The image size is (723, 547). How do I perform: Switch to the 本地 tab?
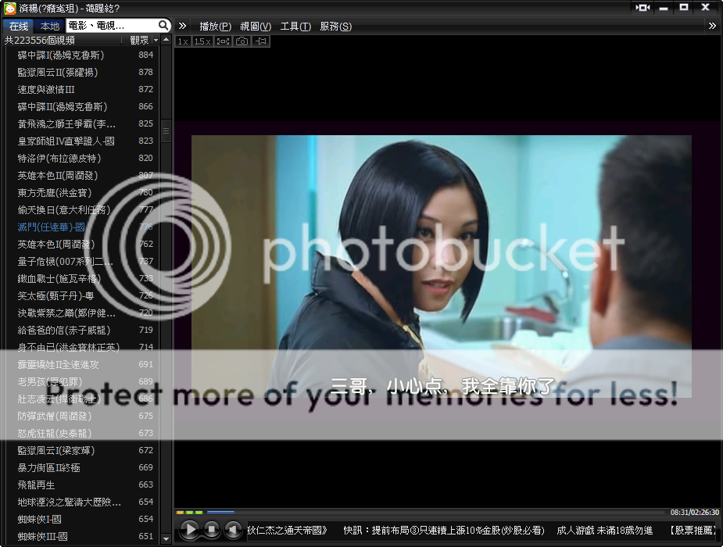click(x=50, y=26)
